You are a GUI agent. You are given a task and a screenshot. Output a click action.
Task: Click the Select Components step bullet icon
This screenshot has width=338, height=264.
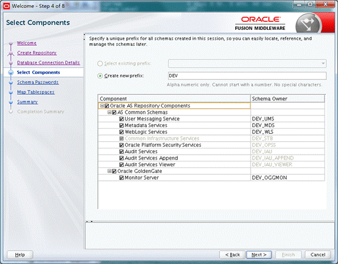tap(11, 72)
